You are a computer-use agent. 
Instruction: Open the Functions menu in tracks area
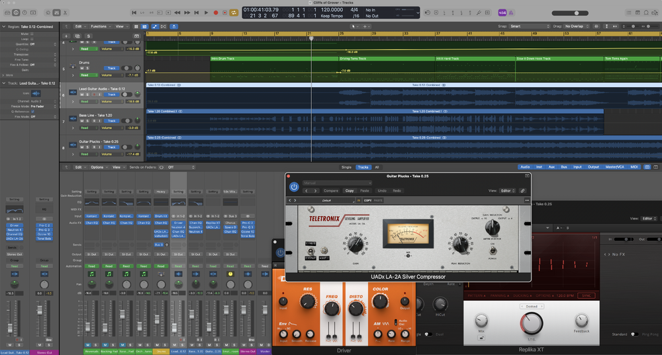[x=100, y=26]
